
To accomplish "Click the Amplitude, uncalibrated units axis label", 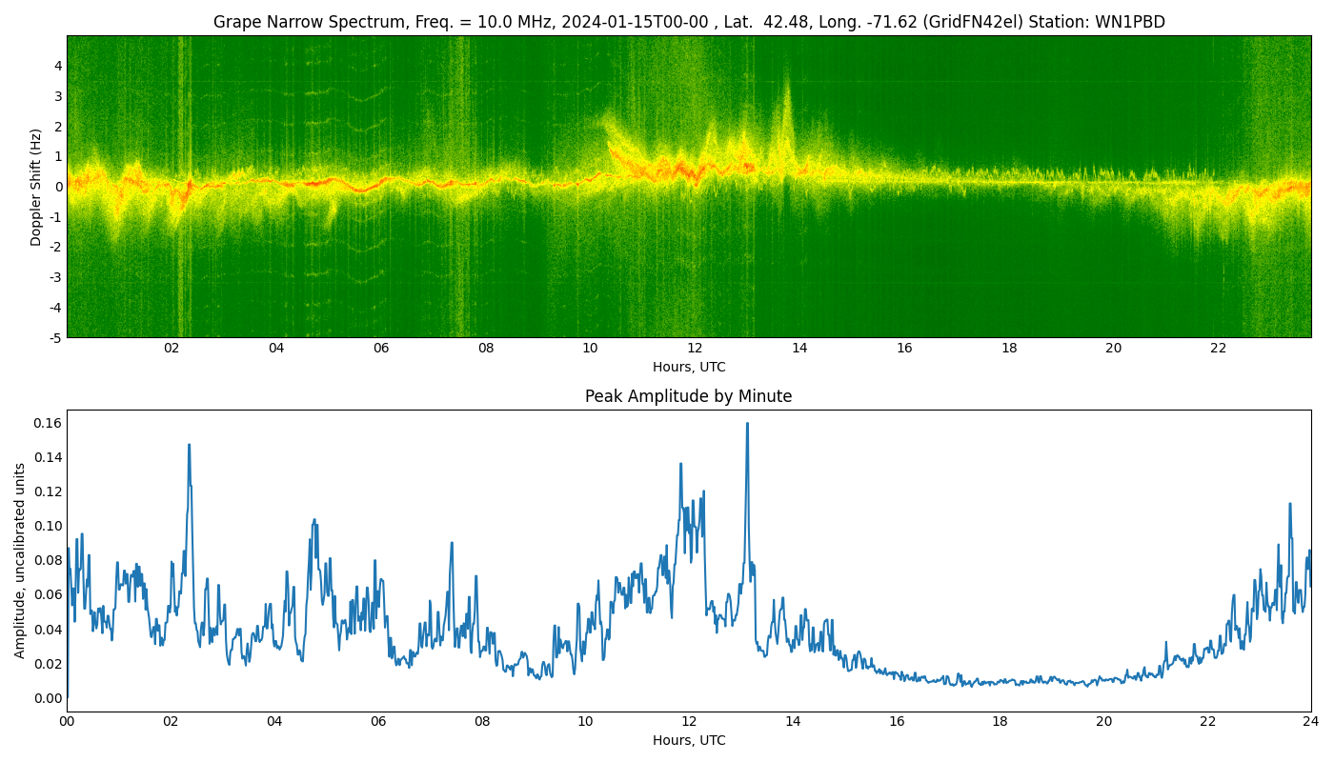I will coord(20,560).
